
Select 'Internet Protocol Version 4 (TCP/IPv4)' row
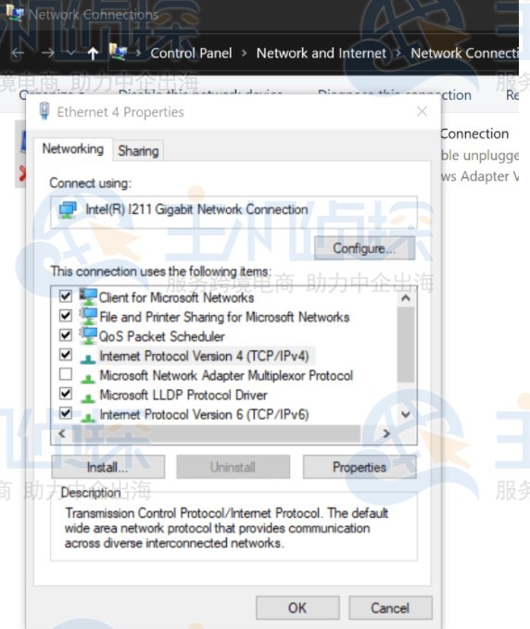tap(204, 356)
